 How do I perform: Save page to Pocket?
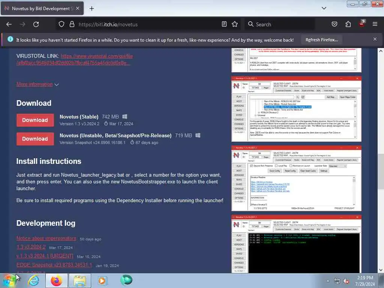[x=334, y=24]
